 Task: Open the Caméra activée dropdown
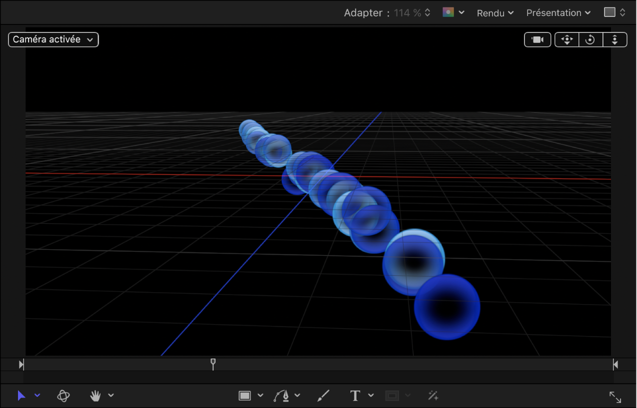[x=53, y=39]
